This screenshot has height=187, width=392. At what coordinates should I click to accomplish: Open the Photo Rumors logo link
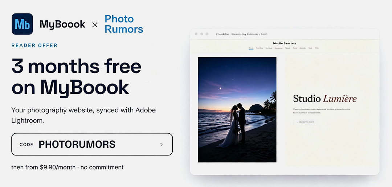click(x=124, y=24)
